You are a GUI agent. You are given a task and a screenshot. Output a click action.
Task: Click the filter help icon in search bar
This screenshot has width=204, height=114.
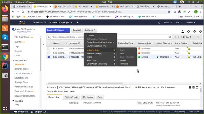coord(170,37)
